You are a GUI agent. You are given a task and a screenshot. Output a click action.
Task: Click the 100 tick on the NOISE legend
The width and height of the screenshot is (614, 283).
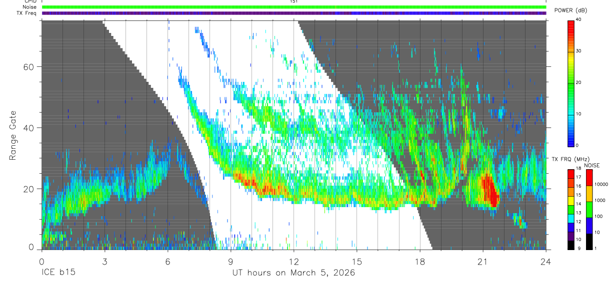click(599, 216)
